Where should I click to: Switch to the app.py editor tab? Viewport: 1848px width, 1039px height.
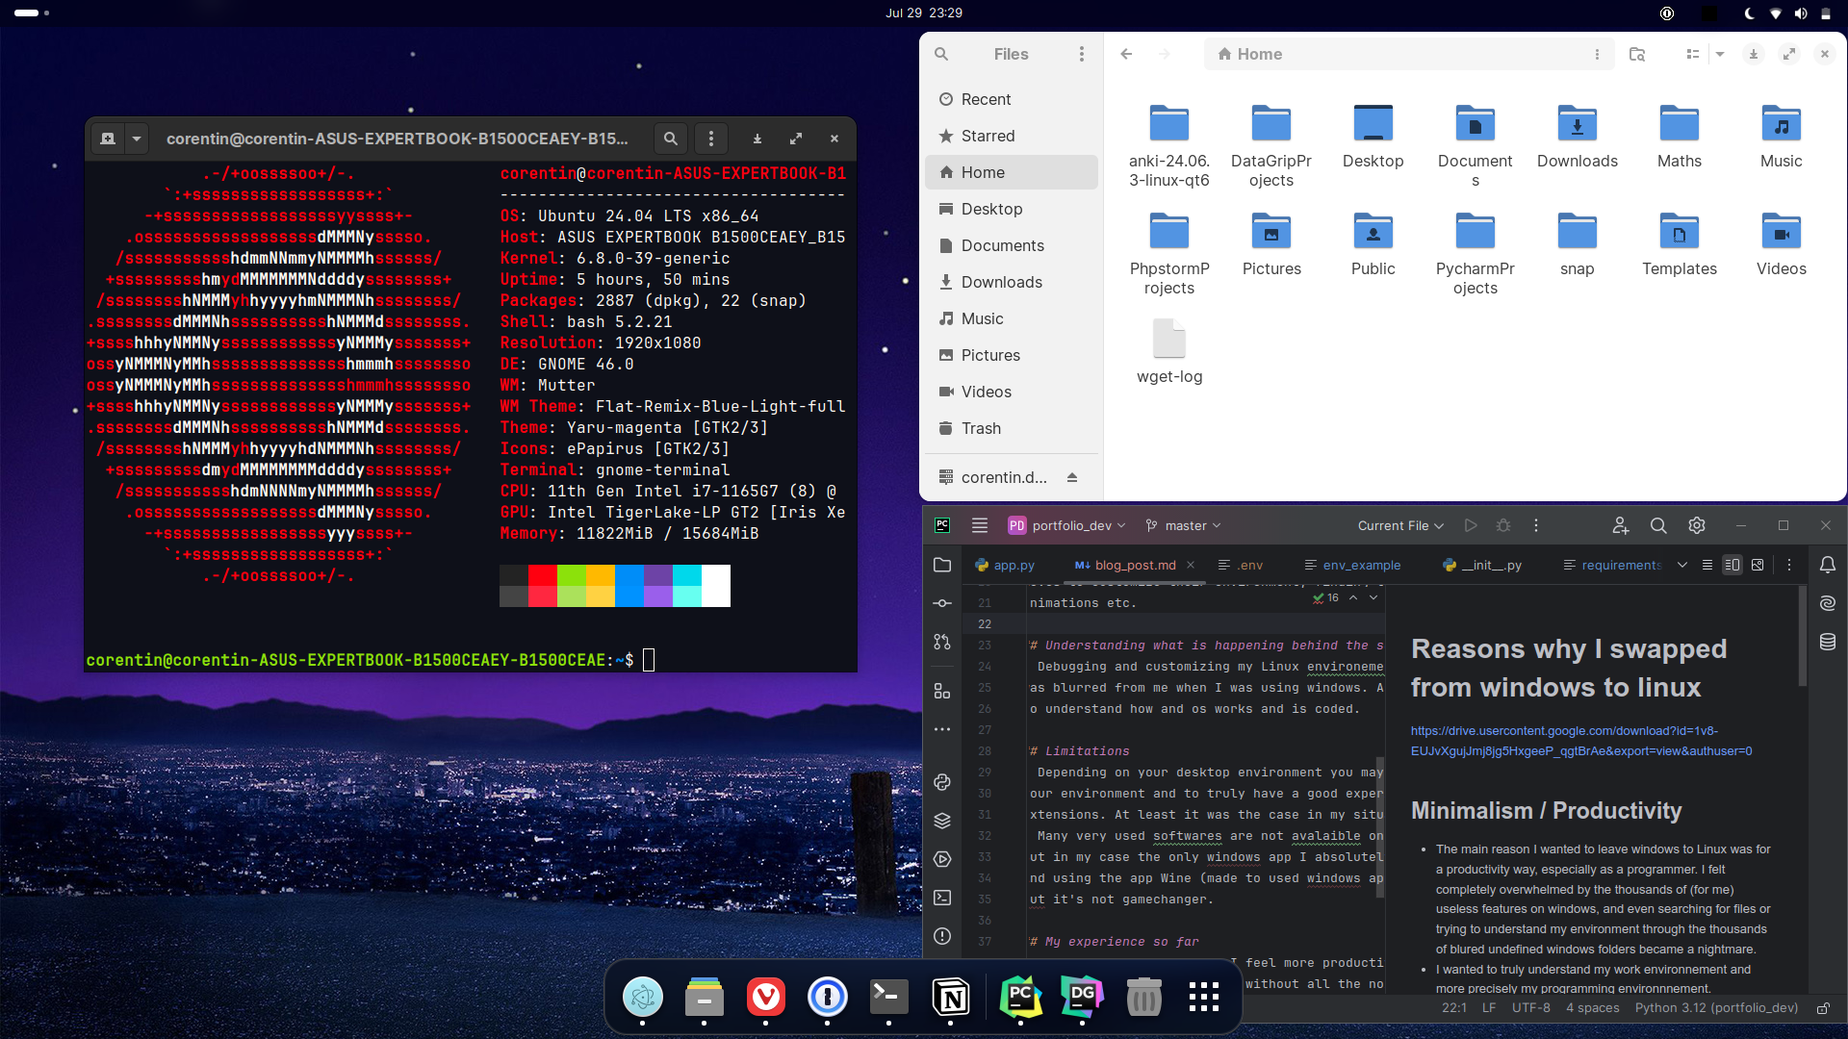[1005, 565]
